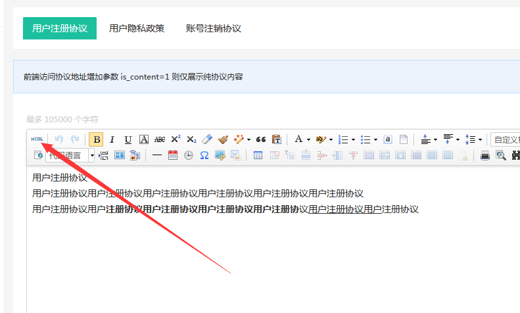Clear document with blank page icon
The width and height of the screenshot is (520, 313).
pos(404,139)
